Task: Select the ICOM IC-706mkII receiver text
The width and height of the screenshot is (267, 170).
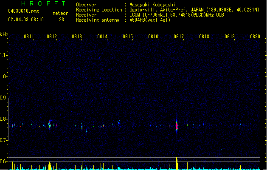Action: click(x=177, y=15)
